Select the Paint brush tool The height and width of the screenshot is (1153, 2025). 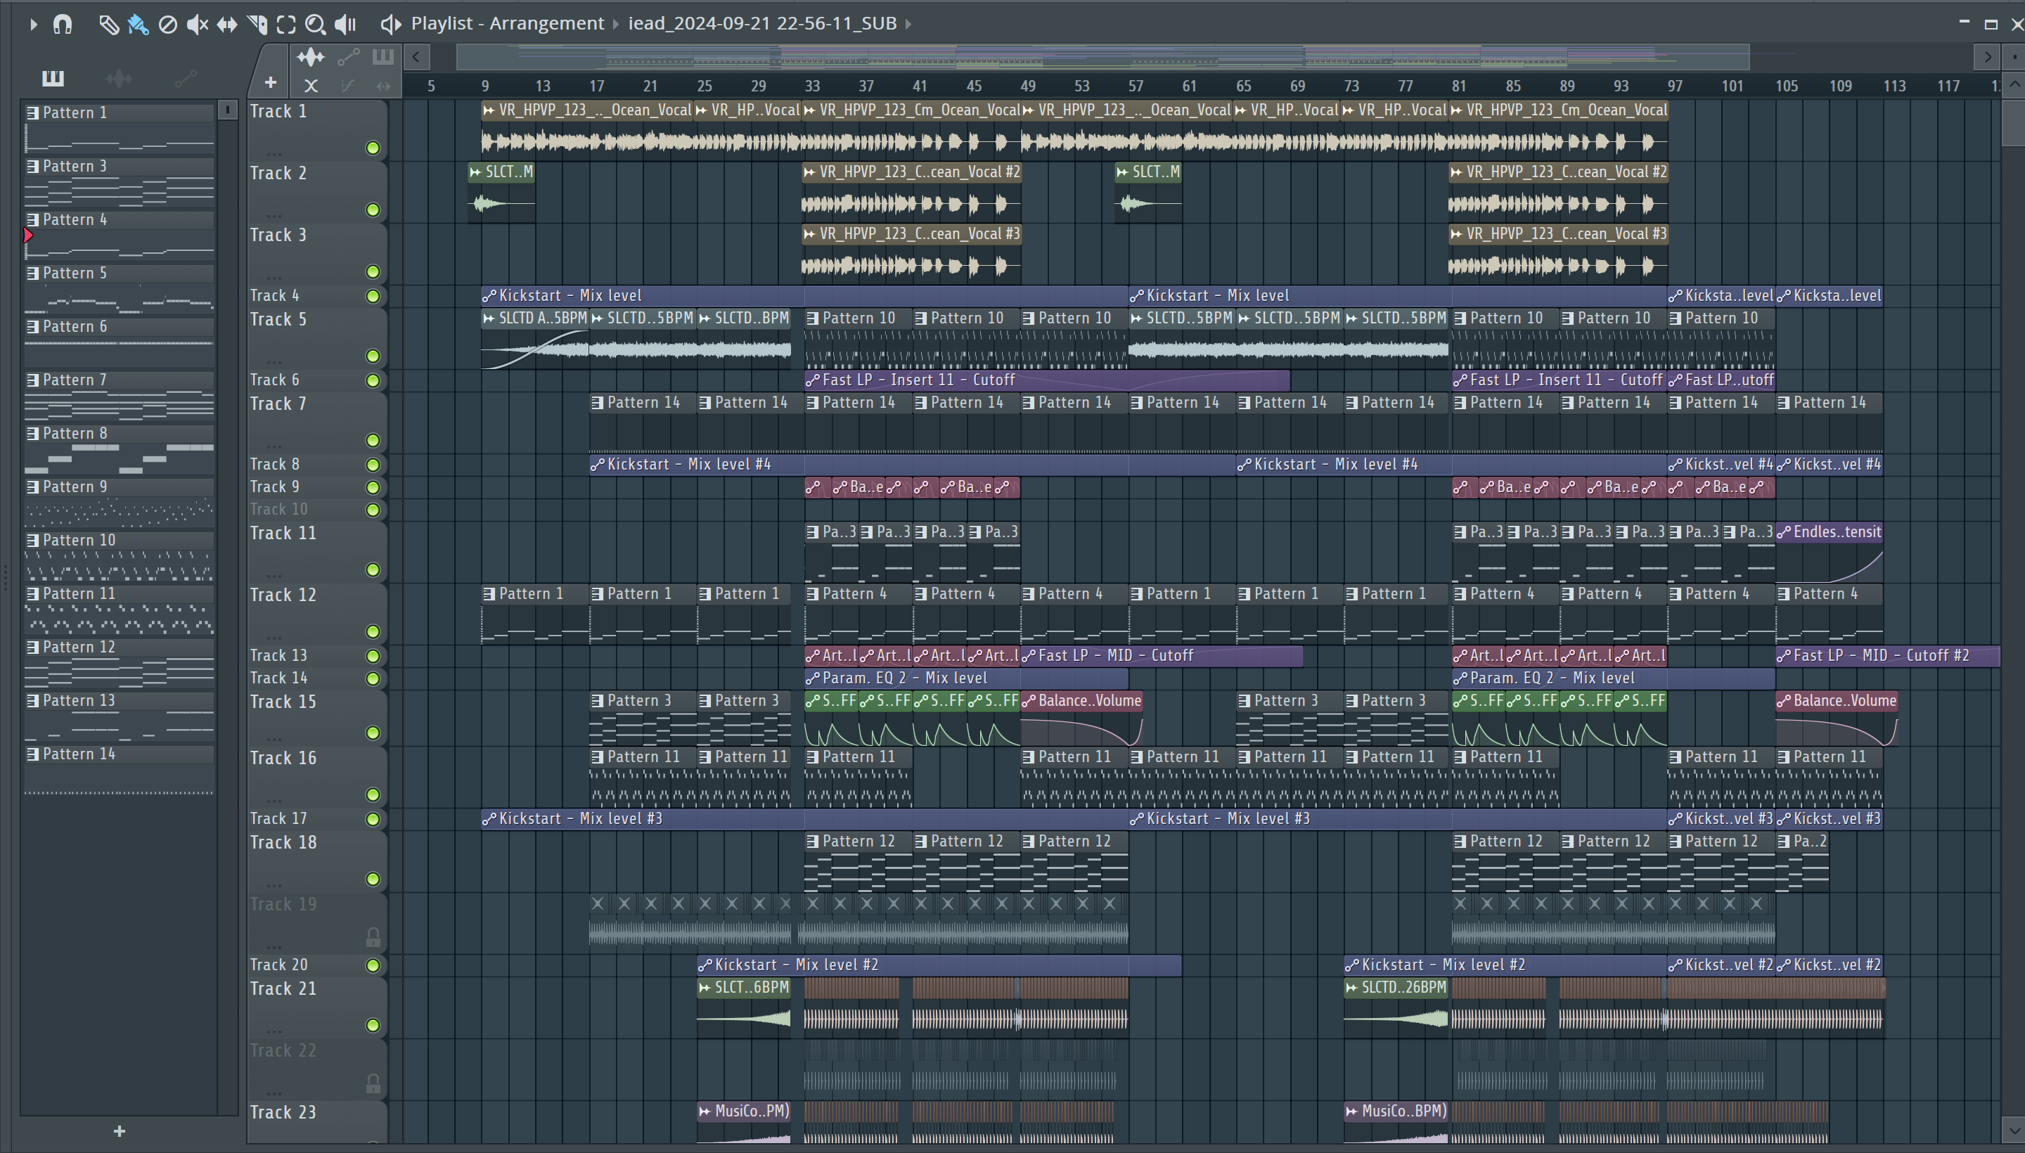138,25
